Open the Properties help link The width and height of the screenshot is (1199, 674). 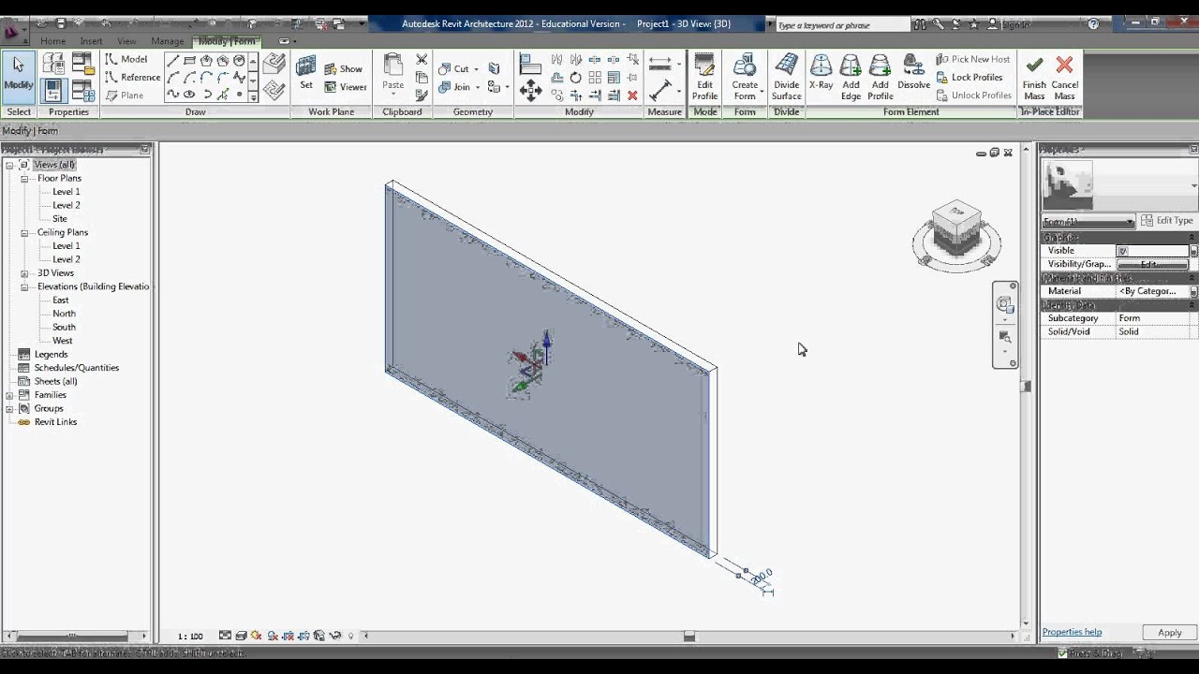1072,632
